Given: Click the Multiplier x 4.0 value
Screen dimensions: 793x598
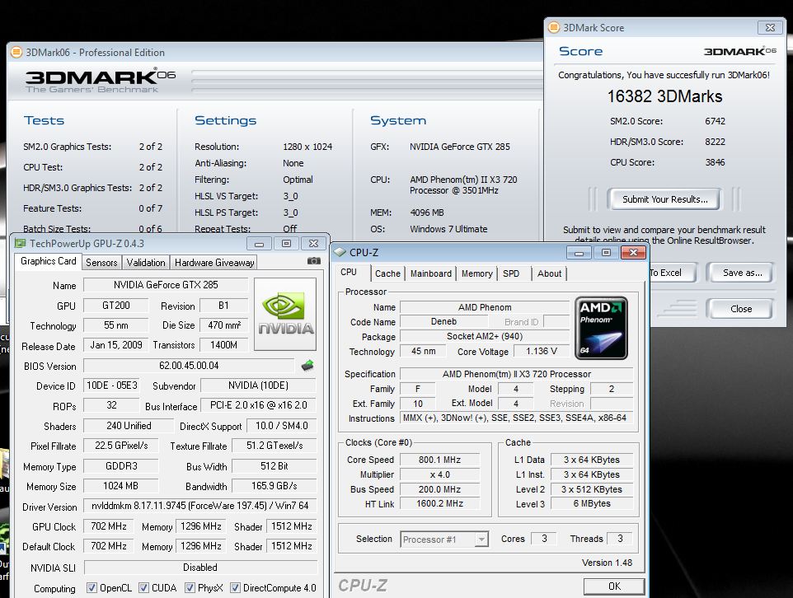Looking at the screenshot, I should pos(439,474).
